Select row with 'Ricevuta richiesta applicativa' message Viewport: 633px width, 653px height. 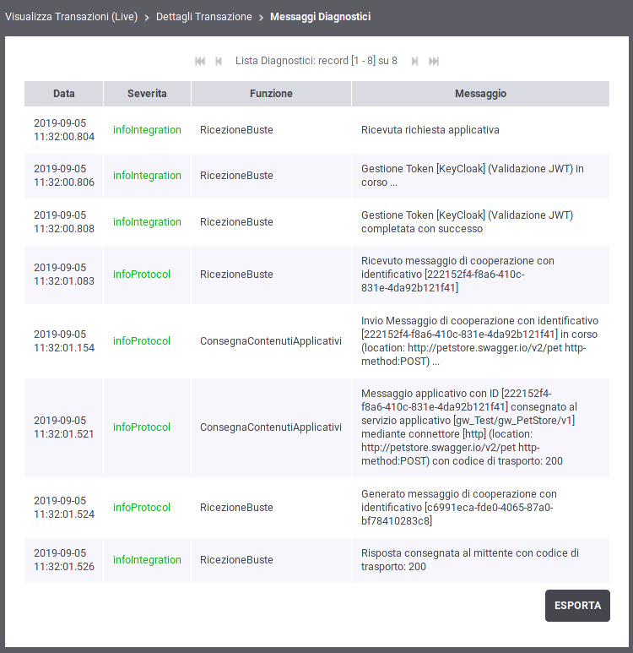click(x=316, y=130)
